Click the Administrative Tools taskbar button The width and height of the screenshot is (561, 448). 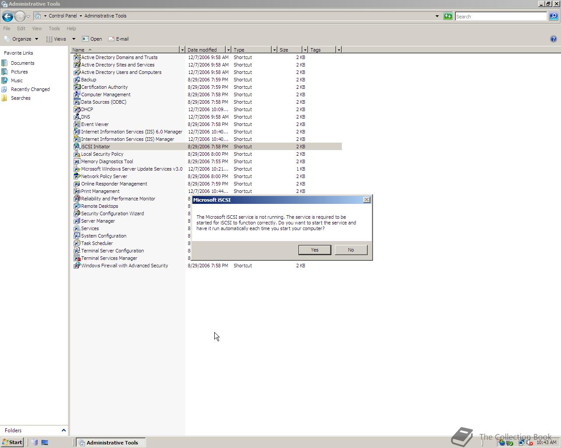[111, 442]
